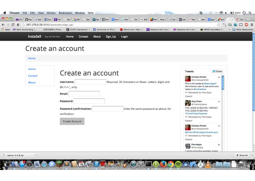Launch App Store from the Dock
This screenshot has height=181, width=255.
click(22, 164)
